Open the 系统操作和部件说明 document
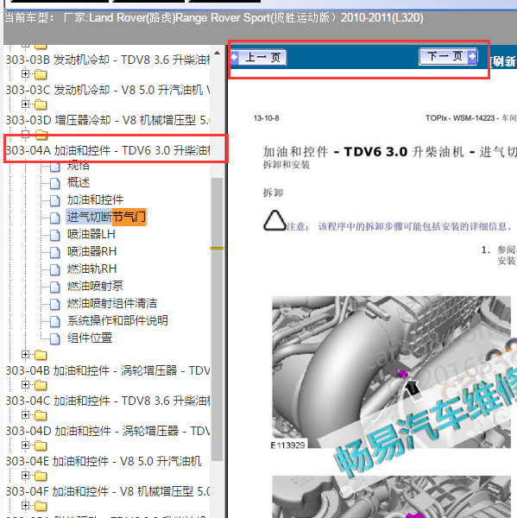The width and height of the screenshot is (517, 518). pyautogui.click(x=117, y=320)
